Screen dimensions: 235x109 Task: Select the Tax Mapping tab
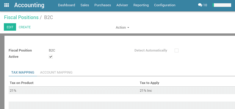(23, 72)
